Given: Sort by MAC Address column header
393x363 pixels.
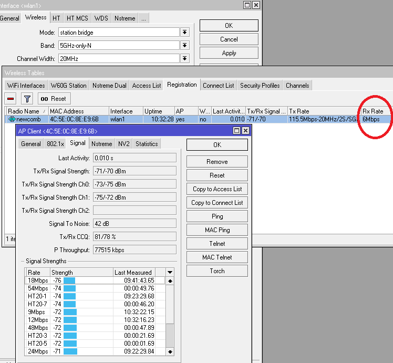Looking at the screenshot, I should tap(79, 111).
